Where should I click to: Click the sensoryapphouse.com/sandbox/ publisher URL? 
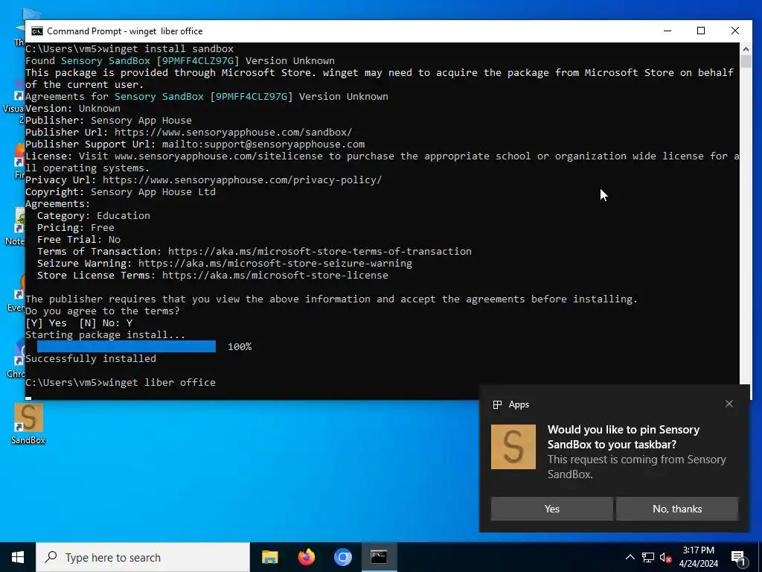[x=233, y=133]
